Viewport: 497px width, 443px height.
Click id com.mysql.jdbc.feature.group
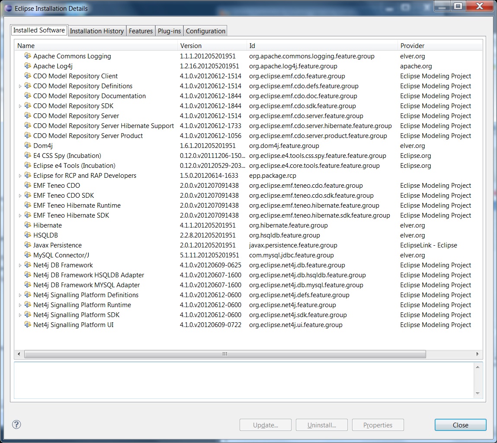pos(291,255)
